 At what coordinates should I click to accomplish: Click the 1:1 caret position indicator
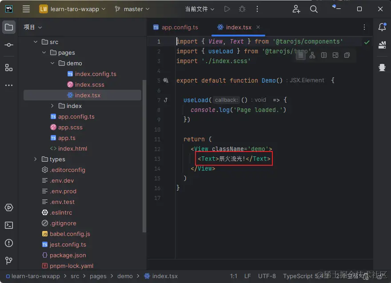(x=233, y=276)
